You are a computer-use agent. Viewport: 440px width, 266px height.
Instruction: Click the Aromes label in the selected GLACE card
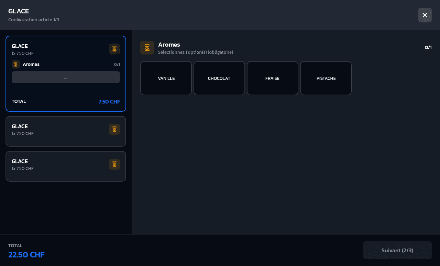tap(31, 64)
